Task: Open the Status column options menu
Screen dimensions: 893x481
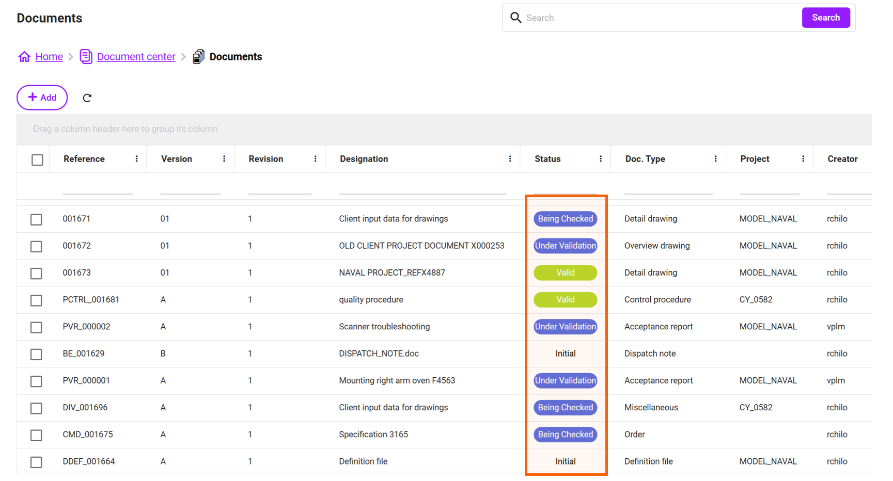Action: tap(600, 159)
